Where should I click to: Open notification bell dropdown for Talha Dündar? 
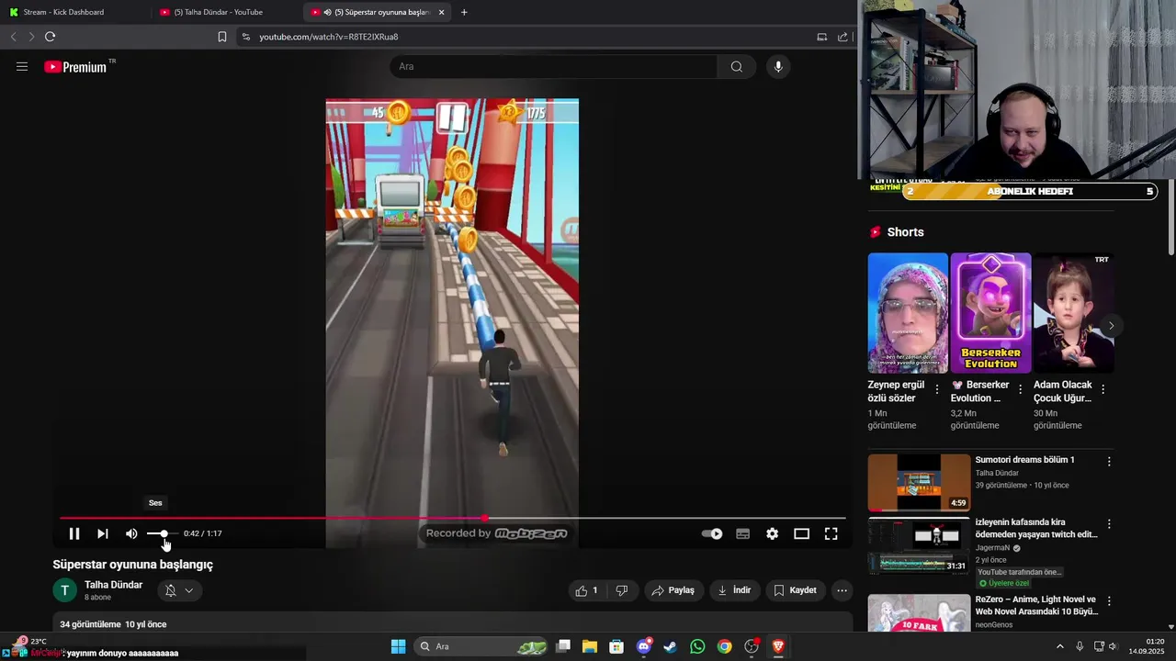click(179, 590)
